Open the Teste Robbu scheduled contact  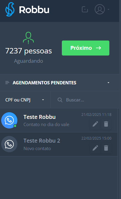pyautogui.click(x=59, y=120)
